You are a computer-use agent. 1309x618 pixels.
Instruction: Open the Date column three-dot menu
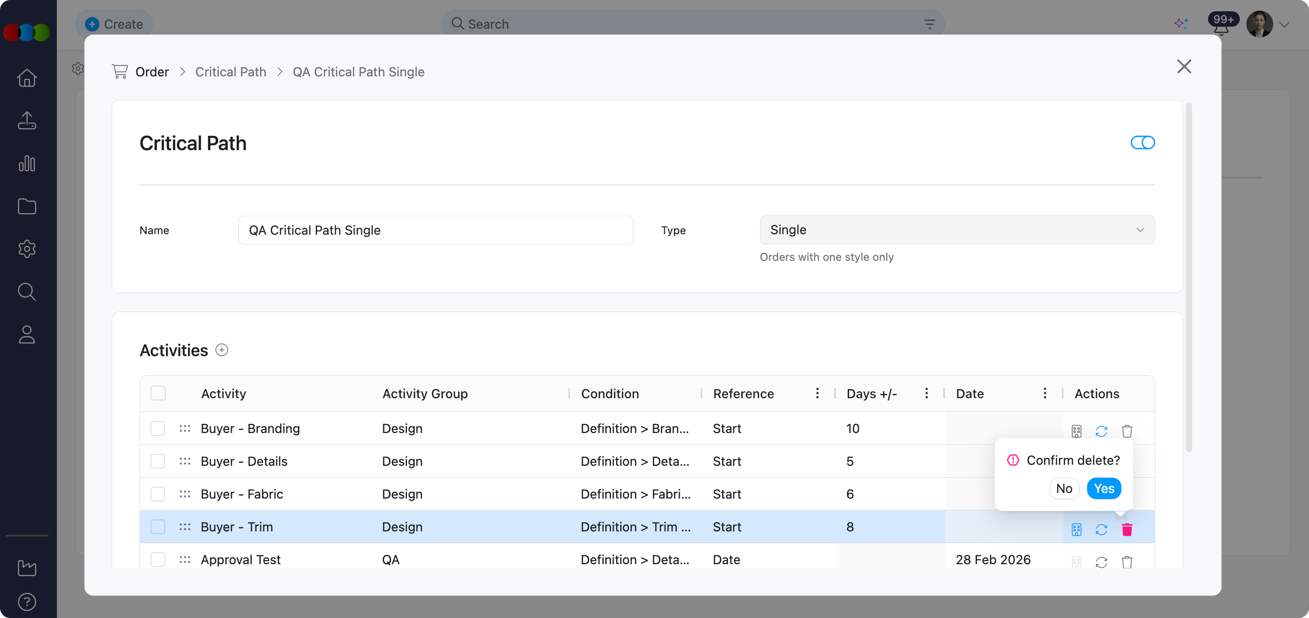[1045, 393]
